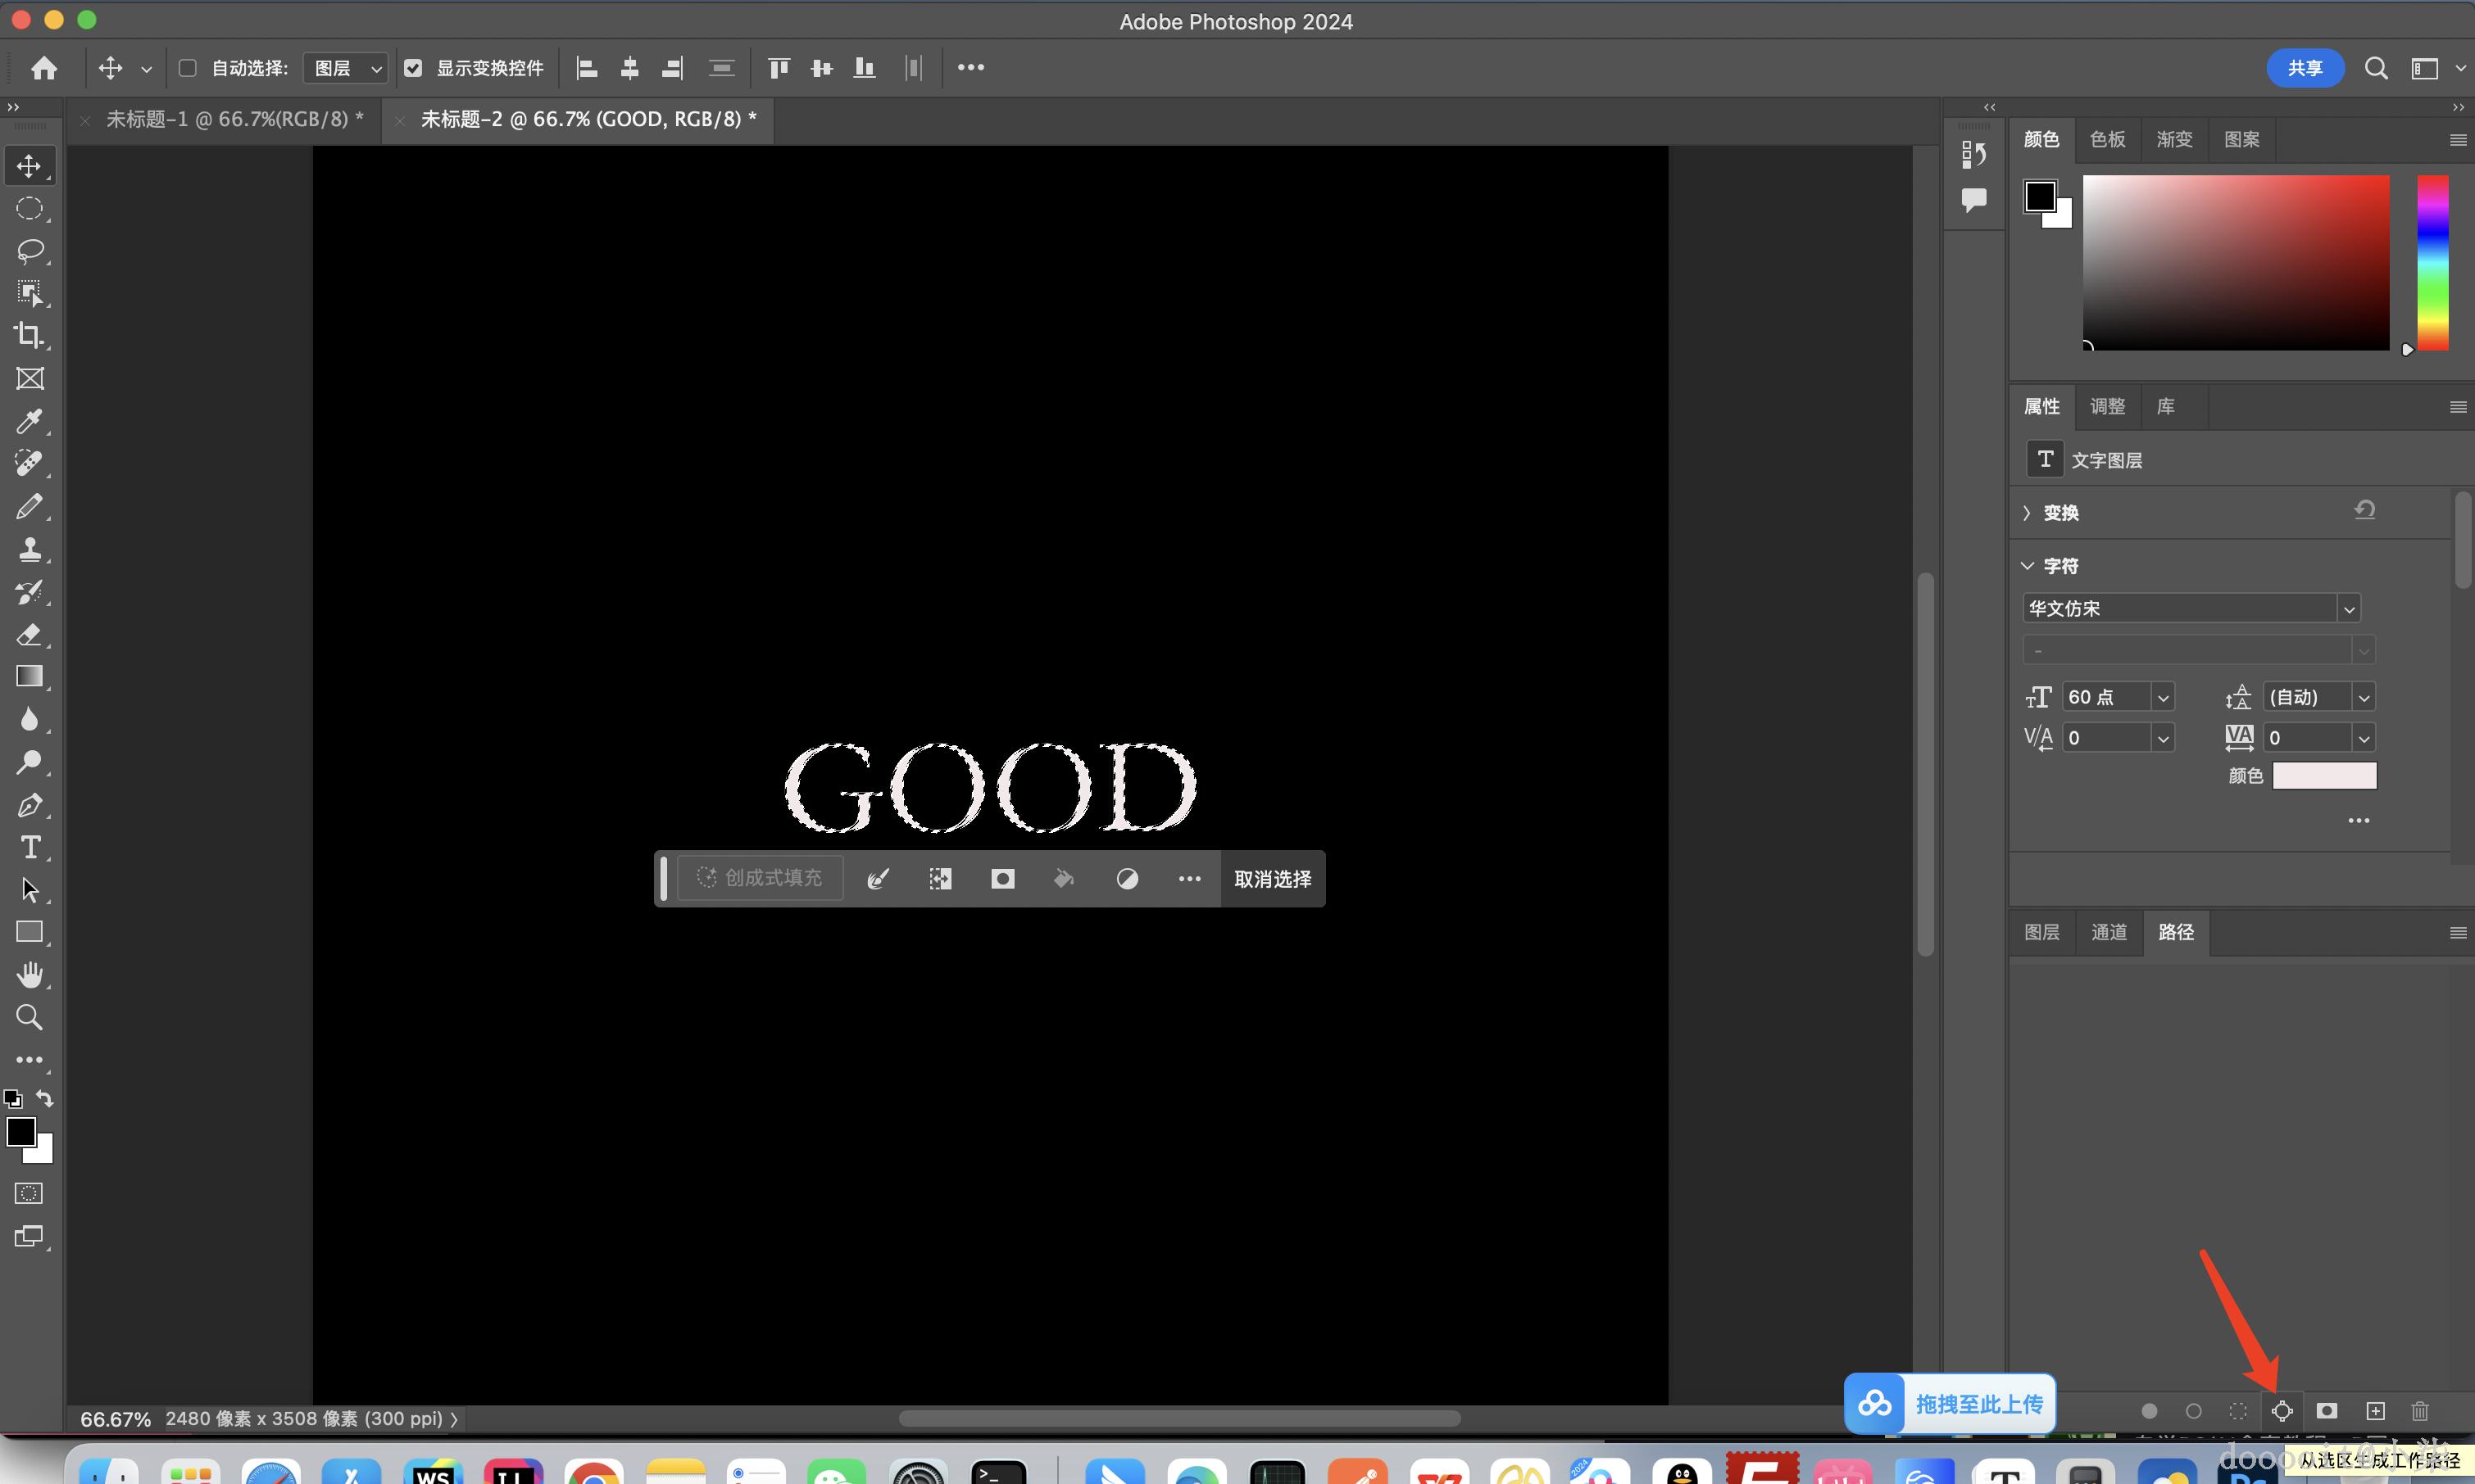This screenshot has height=1484, width=2475.
Task: Select the Crop tool
Action: coord(29,335)
